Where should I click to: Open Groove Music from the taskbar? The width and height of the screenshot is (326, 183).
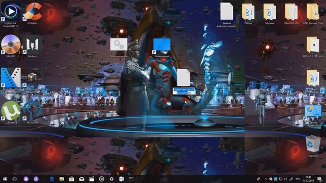(102, 179)
